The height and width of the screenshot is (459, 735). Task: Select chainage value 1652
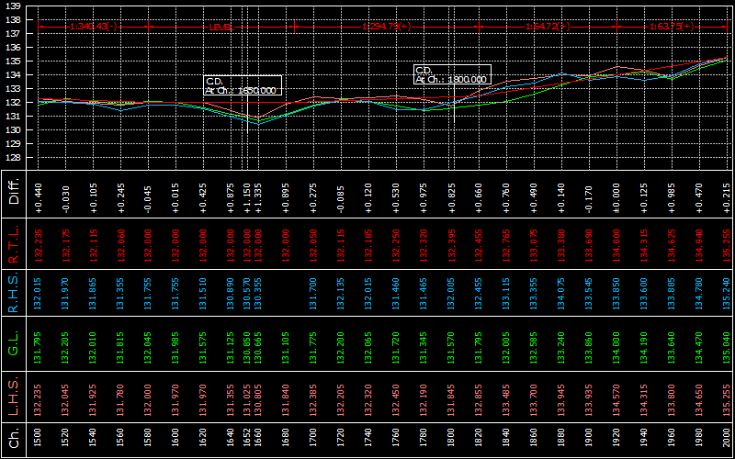pos(247,440)
